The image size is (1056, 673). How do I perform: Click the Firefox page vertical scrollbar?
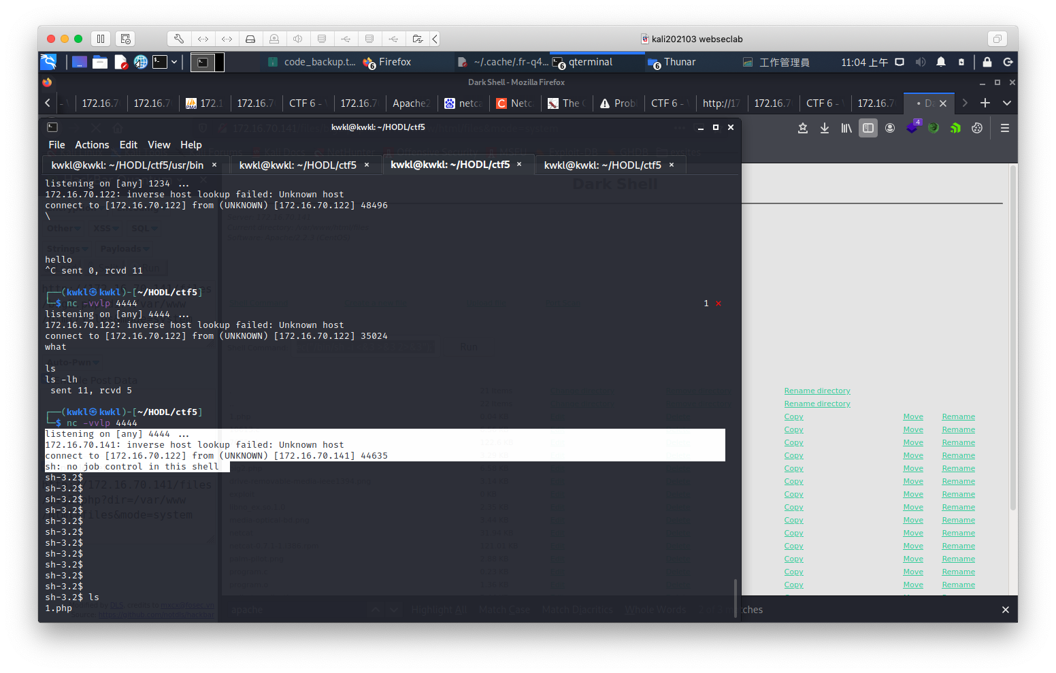(x=1013, y=337)
